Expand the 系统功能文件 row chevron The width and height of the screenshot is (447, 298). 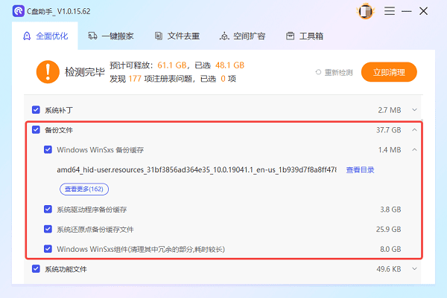[414, 269]
